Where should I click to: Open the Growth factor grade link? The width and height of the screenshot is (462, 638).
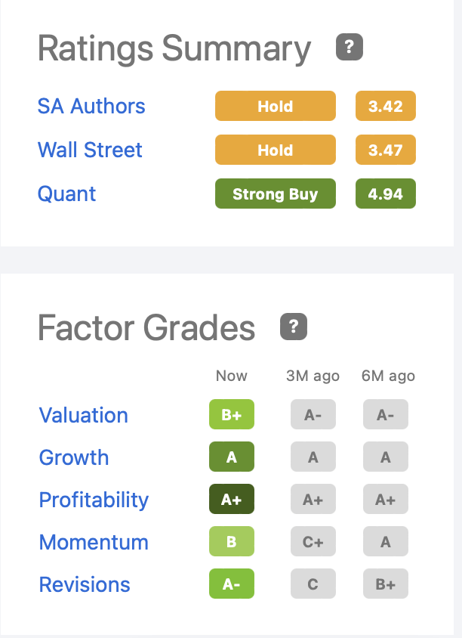click(74, 457)
